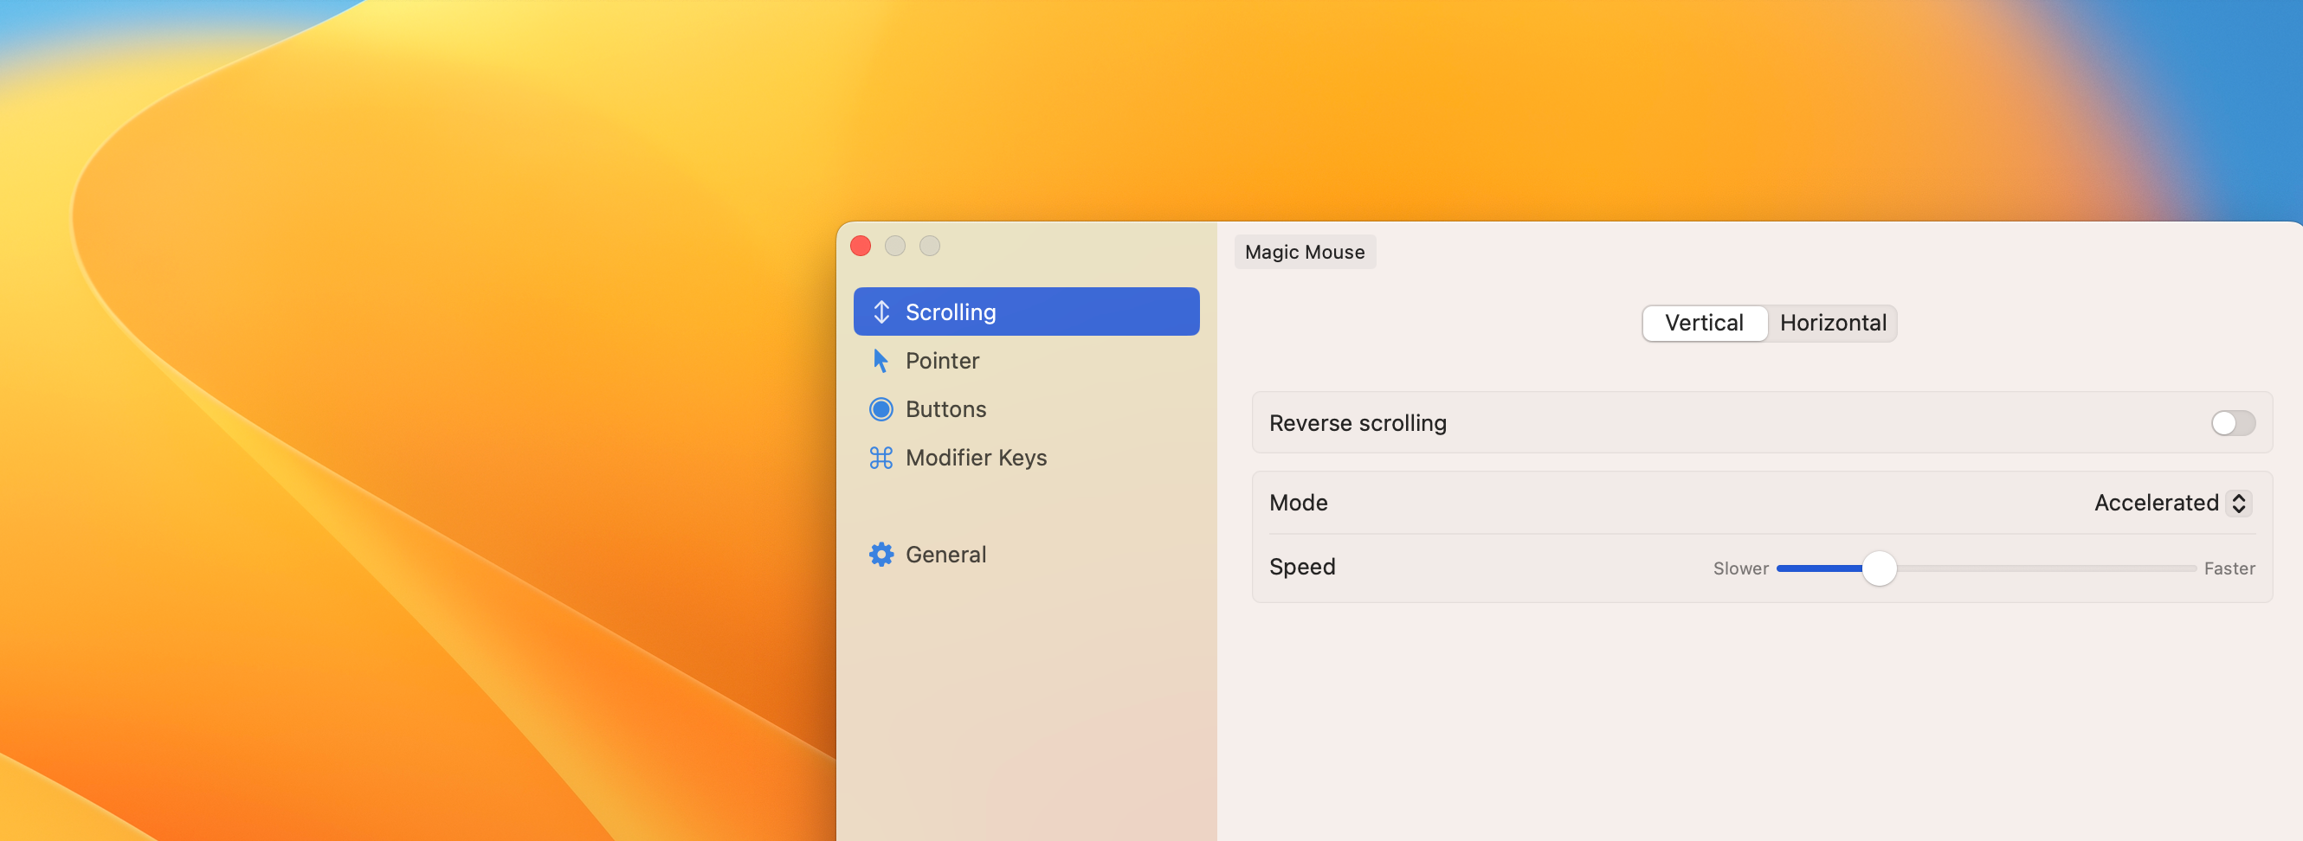2303x841 pixels.
Task: Close the window with red button
Action: [860, 246]
